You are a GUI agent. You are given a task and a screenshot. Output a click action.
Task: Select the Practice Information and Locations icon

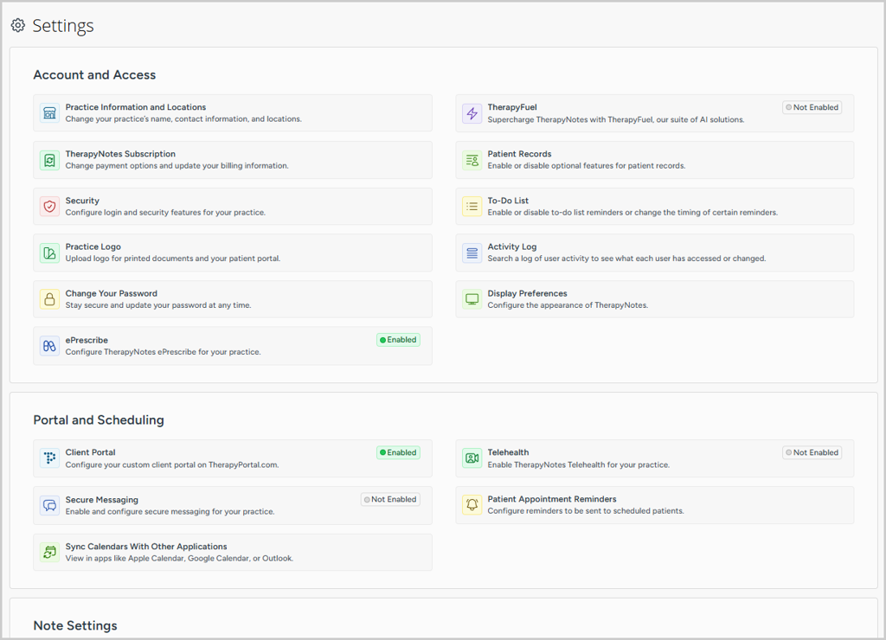(49, 112)
